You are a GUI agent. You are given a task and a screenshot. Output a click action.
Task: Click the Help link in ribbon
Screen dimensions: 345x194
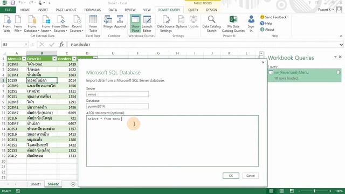[x=266, y=23]
